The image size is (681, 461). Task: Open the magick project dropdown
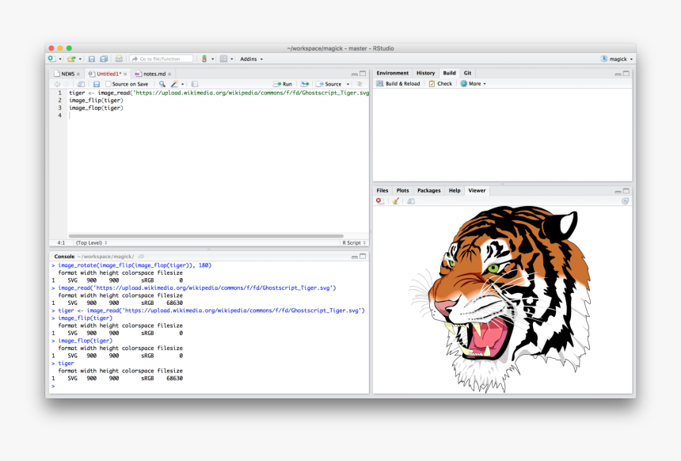tap(616, 59)
